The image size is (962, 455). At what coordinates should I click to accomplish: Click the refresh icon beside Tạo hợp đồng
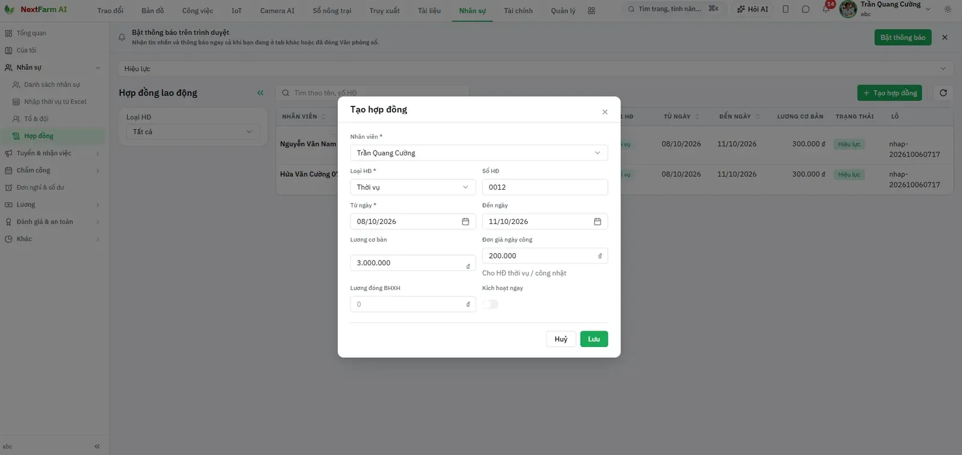[x=943, y=92]
